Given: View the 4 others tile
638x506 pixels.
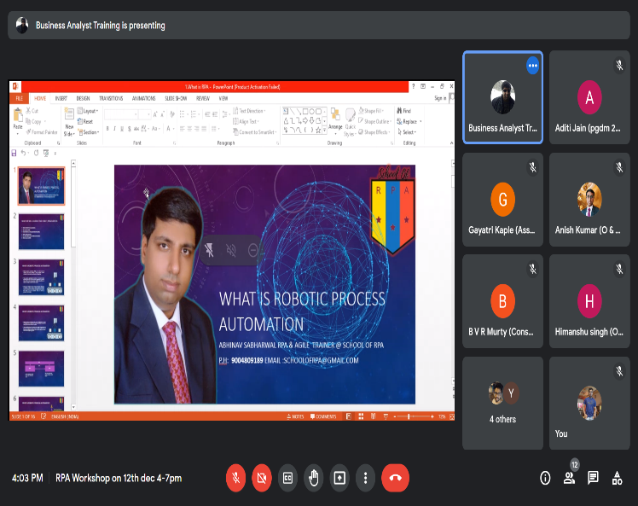Looking at the screenshot, I should [x=503, y=403].
